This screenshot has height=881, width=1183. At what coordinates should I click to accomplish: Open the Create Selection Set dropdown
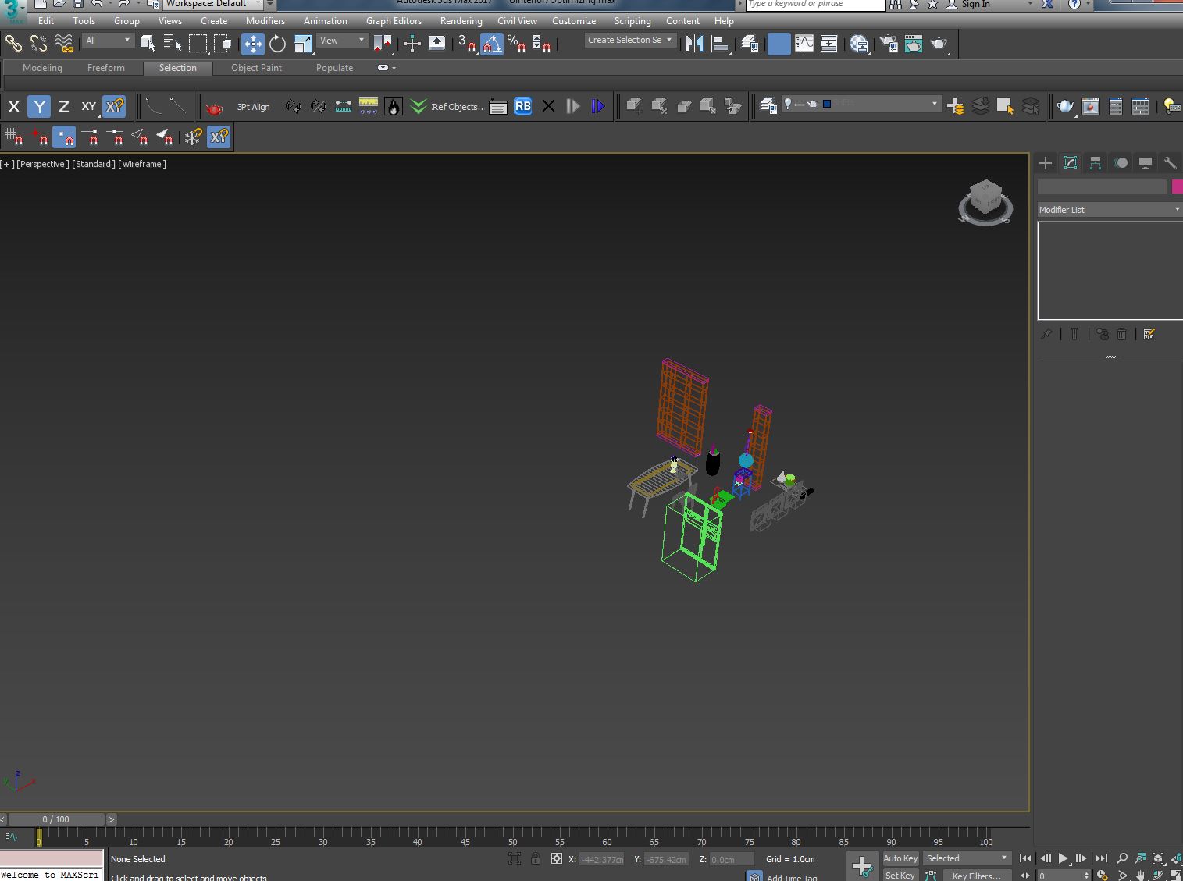pos(630,40)
